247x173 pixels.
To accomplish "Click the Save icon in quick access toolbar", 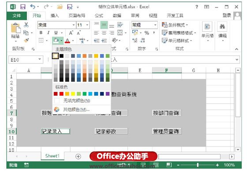I will (23, 7).
